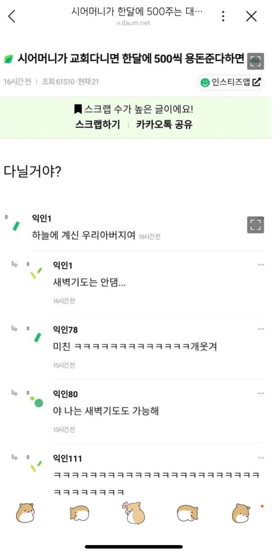Open the options menu on 익인78's comment
Image resolution: width=276 pixels, height=556 pixels.
pos(261,328)
